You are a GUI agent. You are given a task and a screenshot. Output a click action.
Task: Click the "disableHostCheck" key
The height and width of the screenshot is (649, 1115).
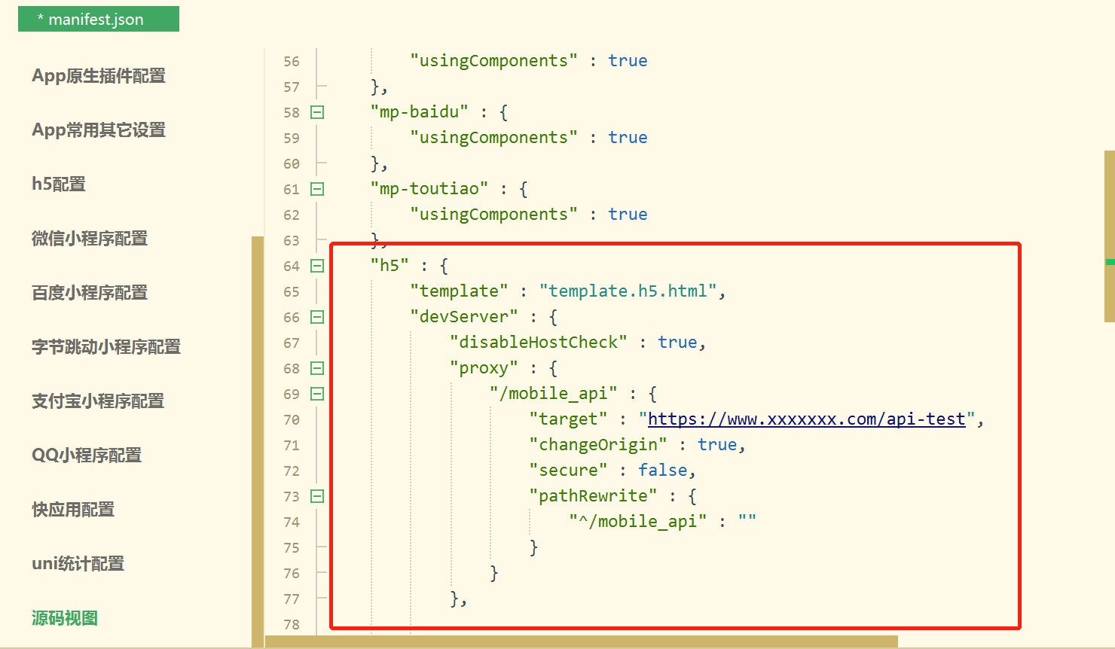[539, 343]
